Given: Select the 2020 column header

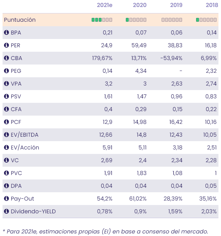Looking at the screenshot, I should point(140,5).
